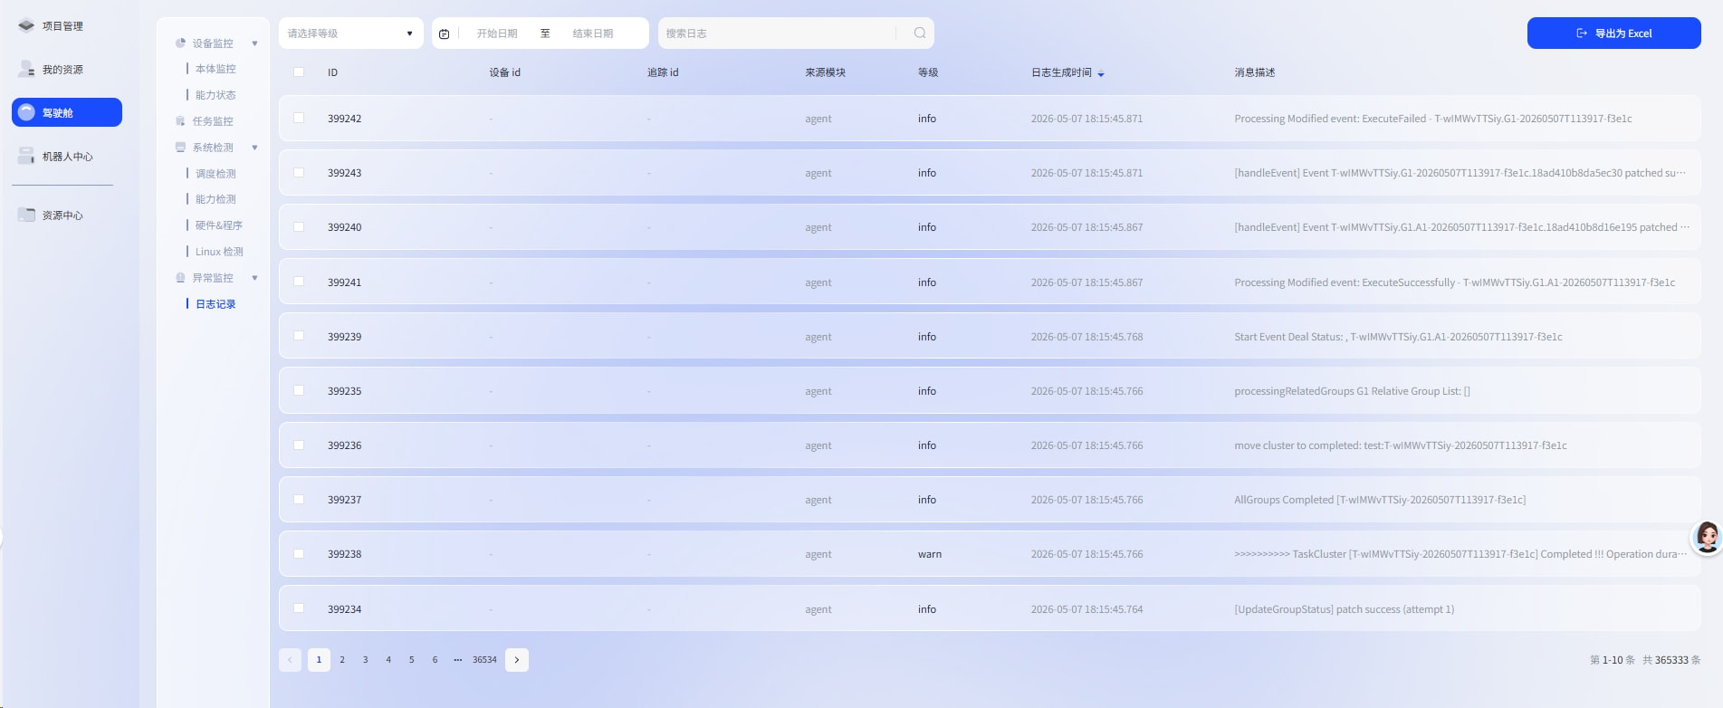Check the row with ID 399239
The image size is (1723, 708).
click(299, 336)
